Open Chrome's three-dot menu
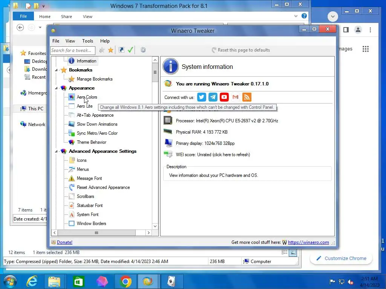 click(370, 30)
